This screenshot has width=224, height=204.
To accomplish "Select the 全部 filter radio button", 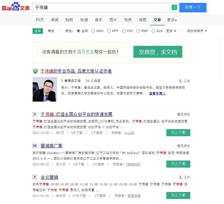I will tap(78, 31).
